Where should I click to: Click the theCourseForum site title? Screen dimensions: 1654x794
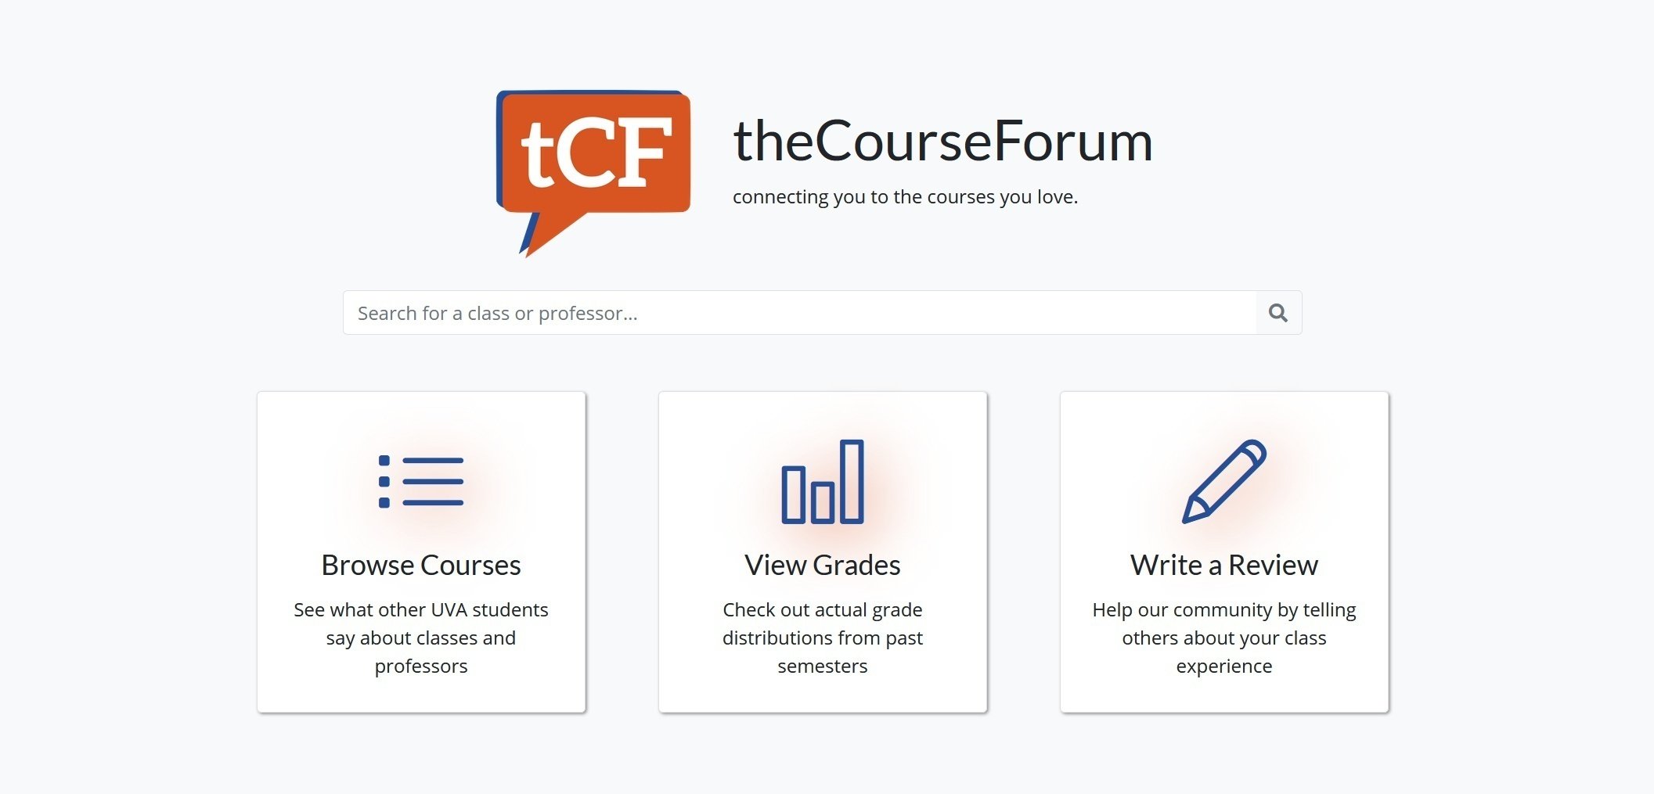(942, 142)
